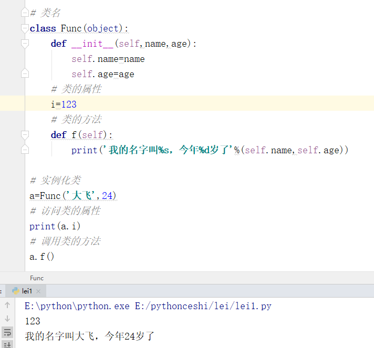Click fold end marker at print line

coord(25,150)
